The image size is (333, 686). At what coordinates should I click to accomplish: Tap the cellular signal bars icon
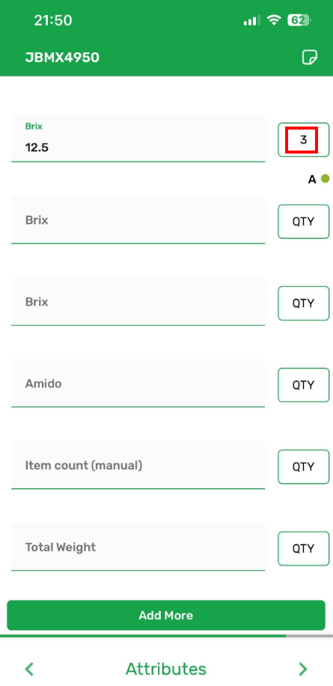coord(251,20)
